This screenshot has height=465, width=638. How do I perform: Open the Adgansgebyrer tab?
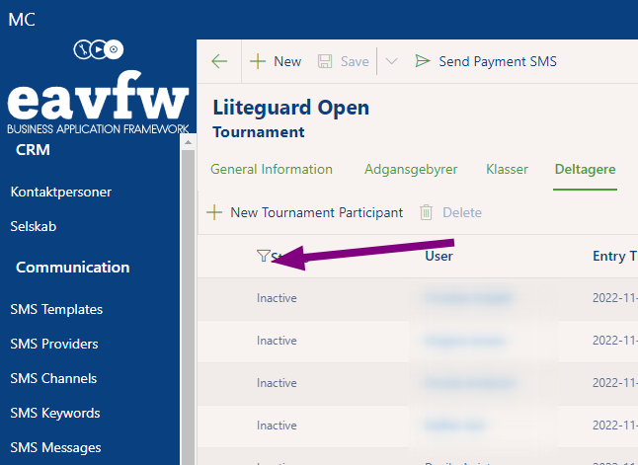pos(411,169)
